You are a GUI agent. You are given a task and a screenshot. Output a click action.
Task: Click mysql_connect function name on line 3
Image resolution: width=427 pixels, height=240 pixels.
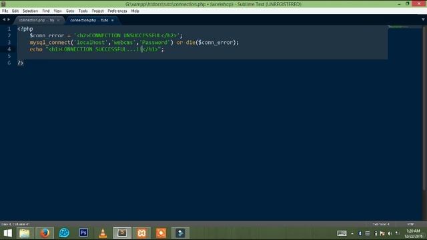click(50, 43)
